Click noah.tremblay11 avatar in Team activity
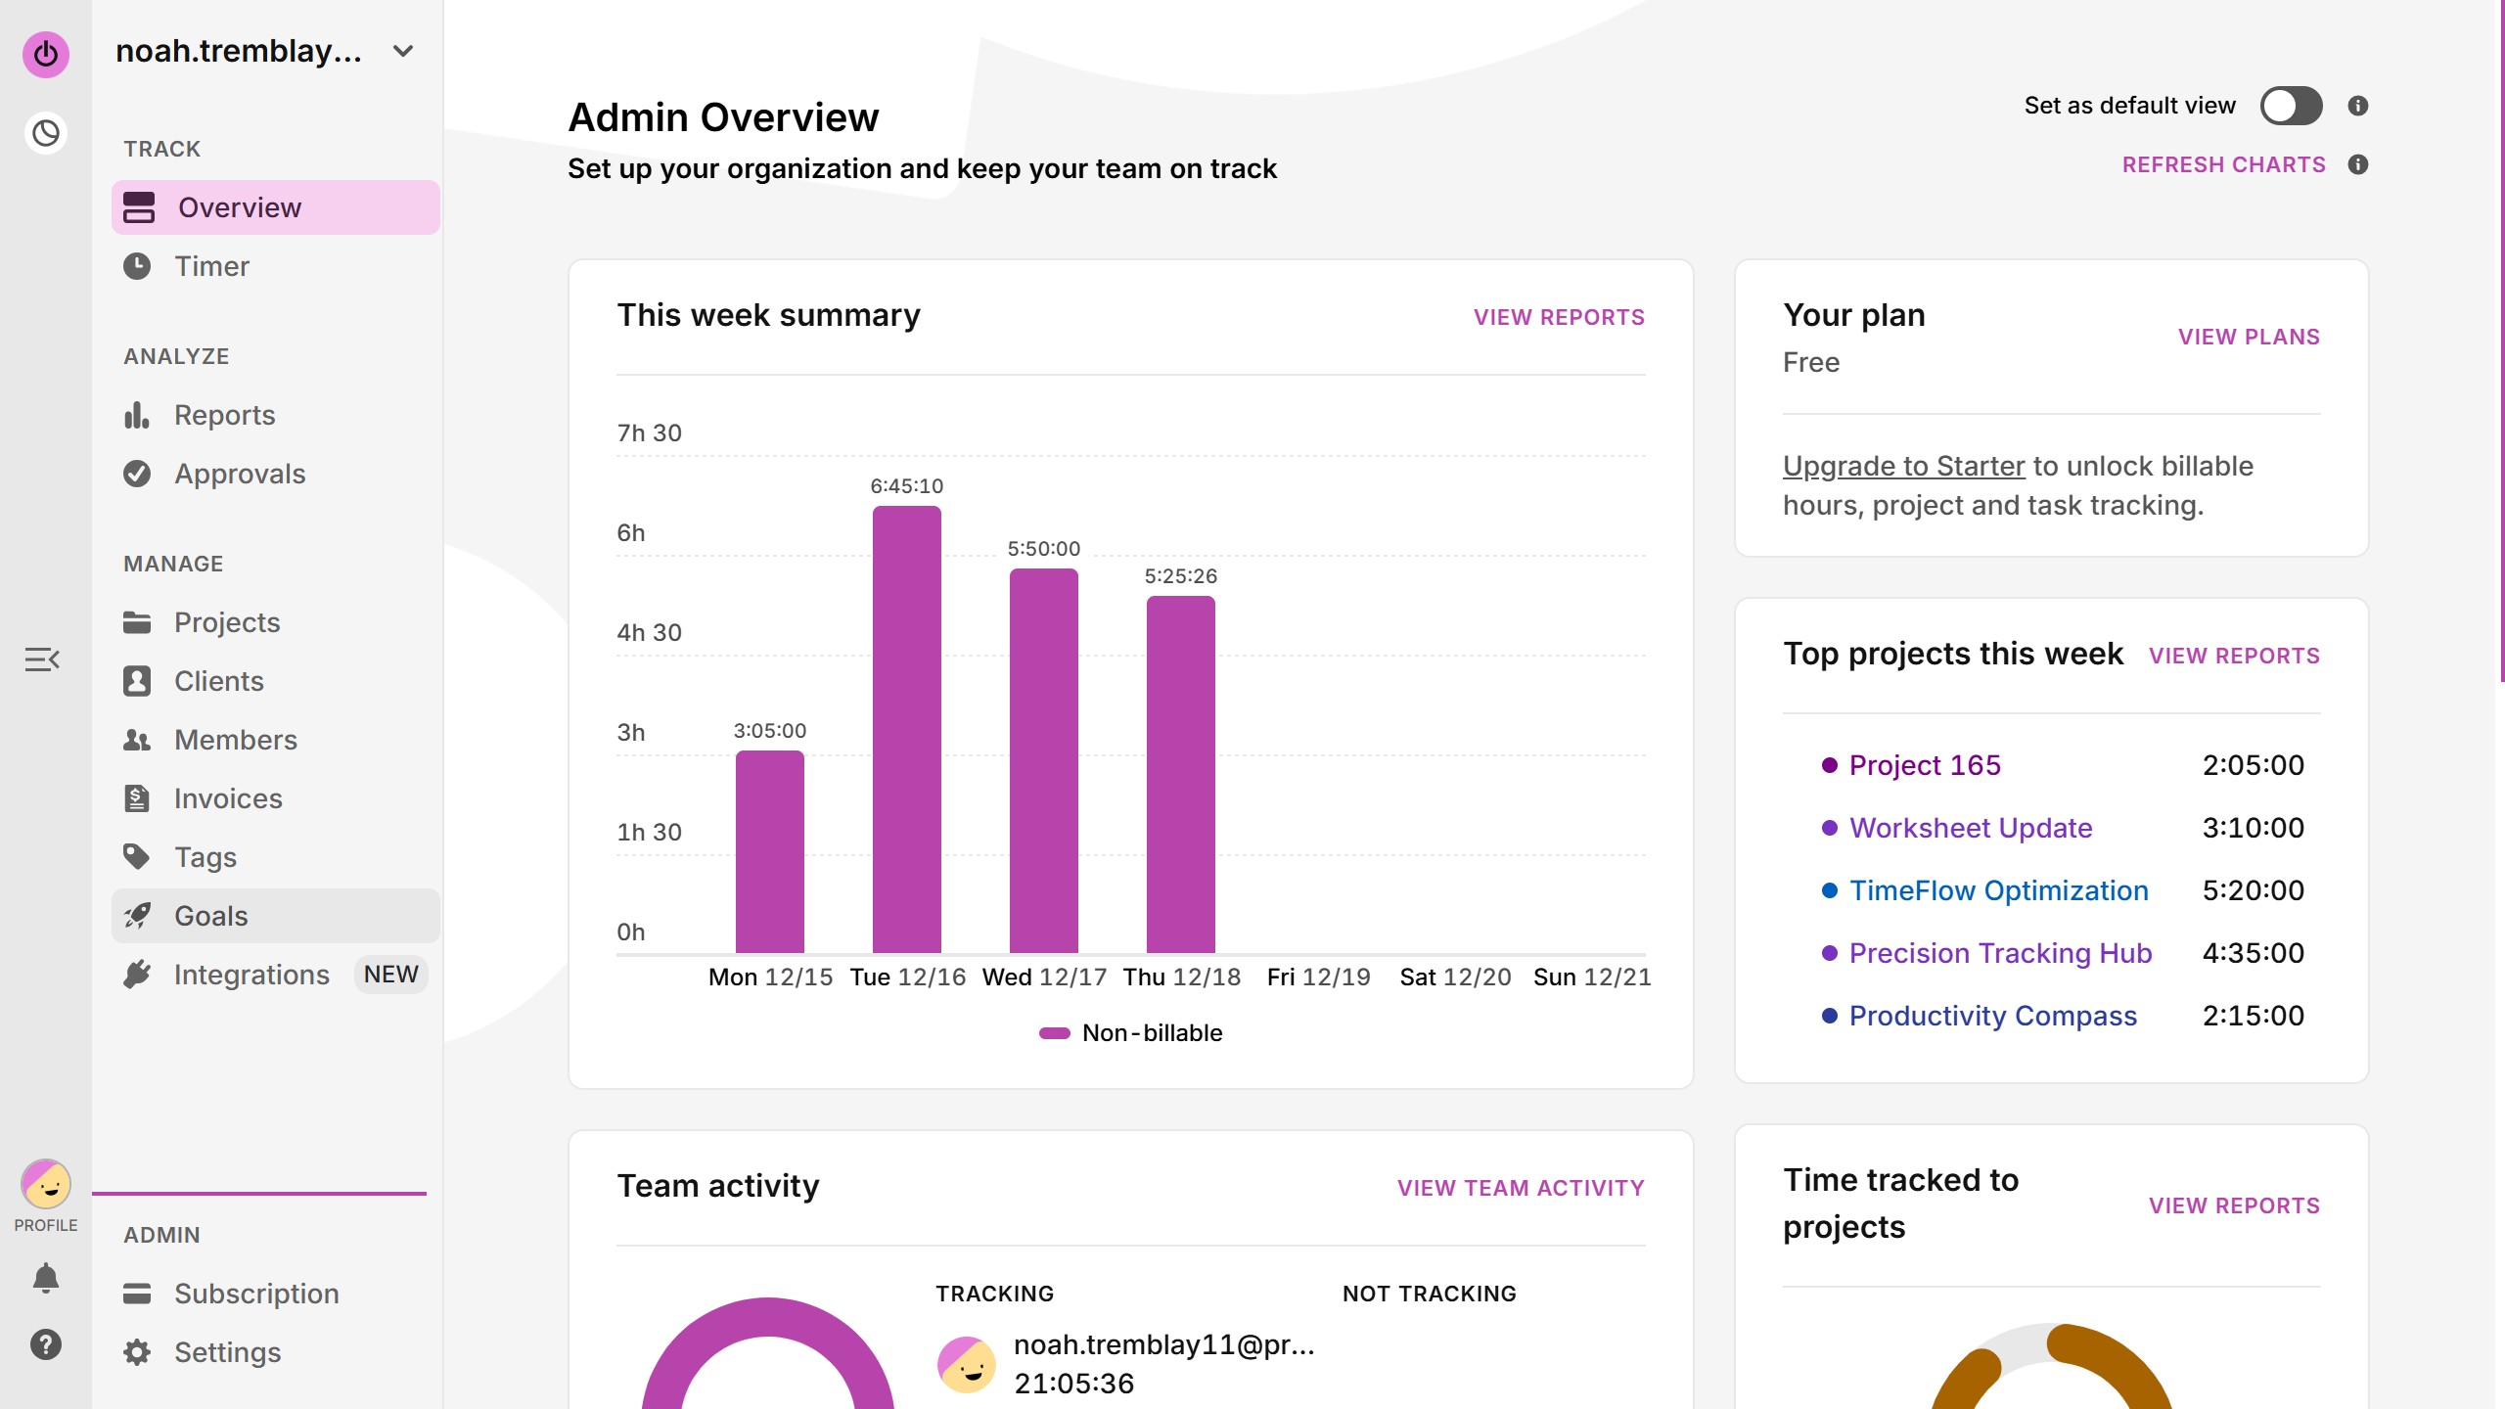The image size is (2505, 1409). coord(967,1364)
